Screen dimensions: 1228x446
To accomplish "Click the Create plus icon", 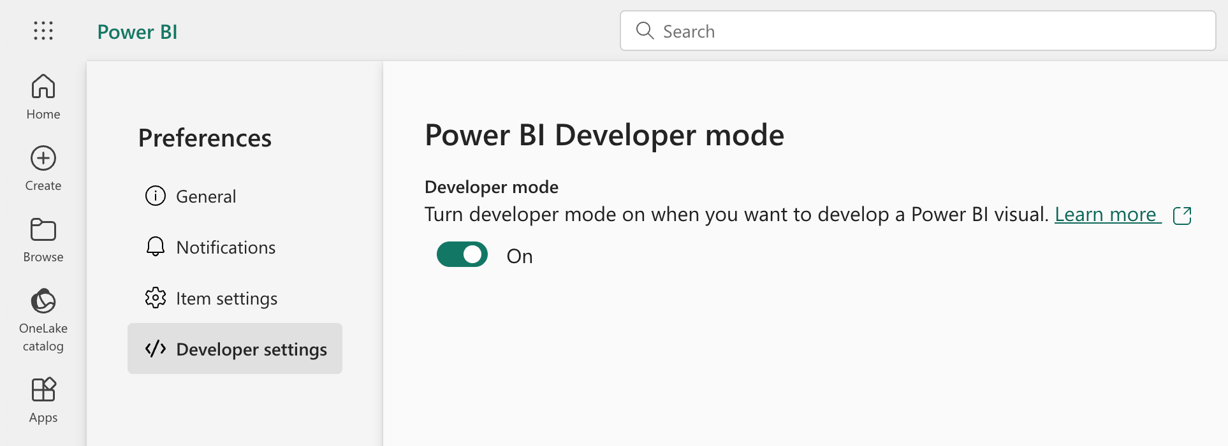I will [43, 159].
